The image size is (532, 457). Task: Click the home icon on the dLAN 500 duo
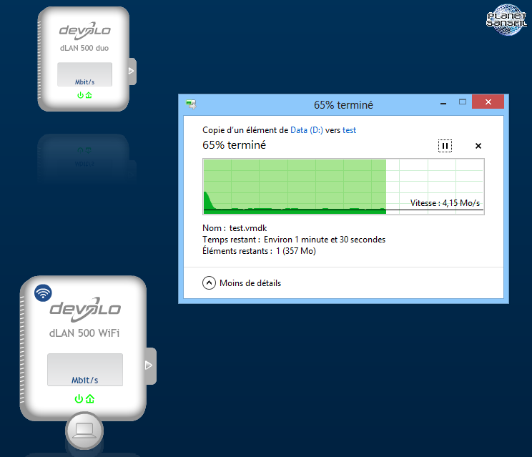coord(89,95)
